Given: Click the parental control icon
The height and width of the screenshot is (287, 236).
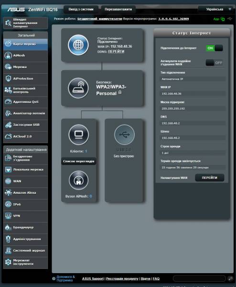Looking at the screenshot, I should (x=8, y=90).
